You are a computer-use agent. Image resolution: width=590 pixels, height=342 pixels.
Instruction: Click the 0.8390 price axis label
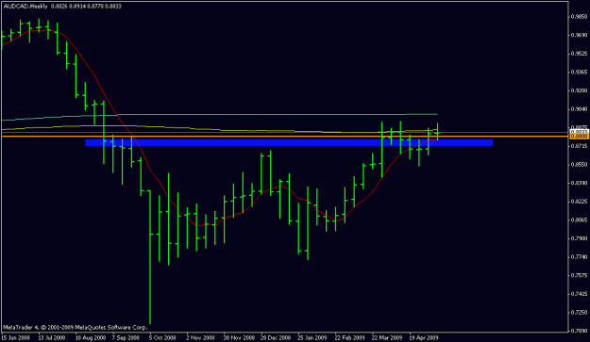579,183
